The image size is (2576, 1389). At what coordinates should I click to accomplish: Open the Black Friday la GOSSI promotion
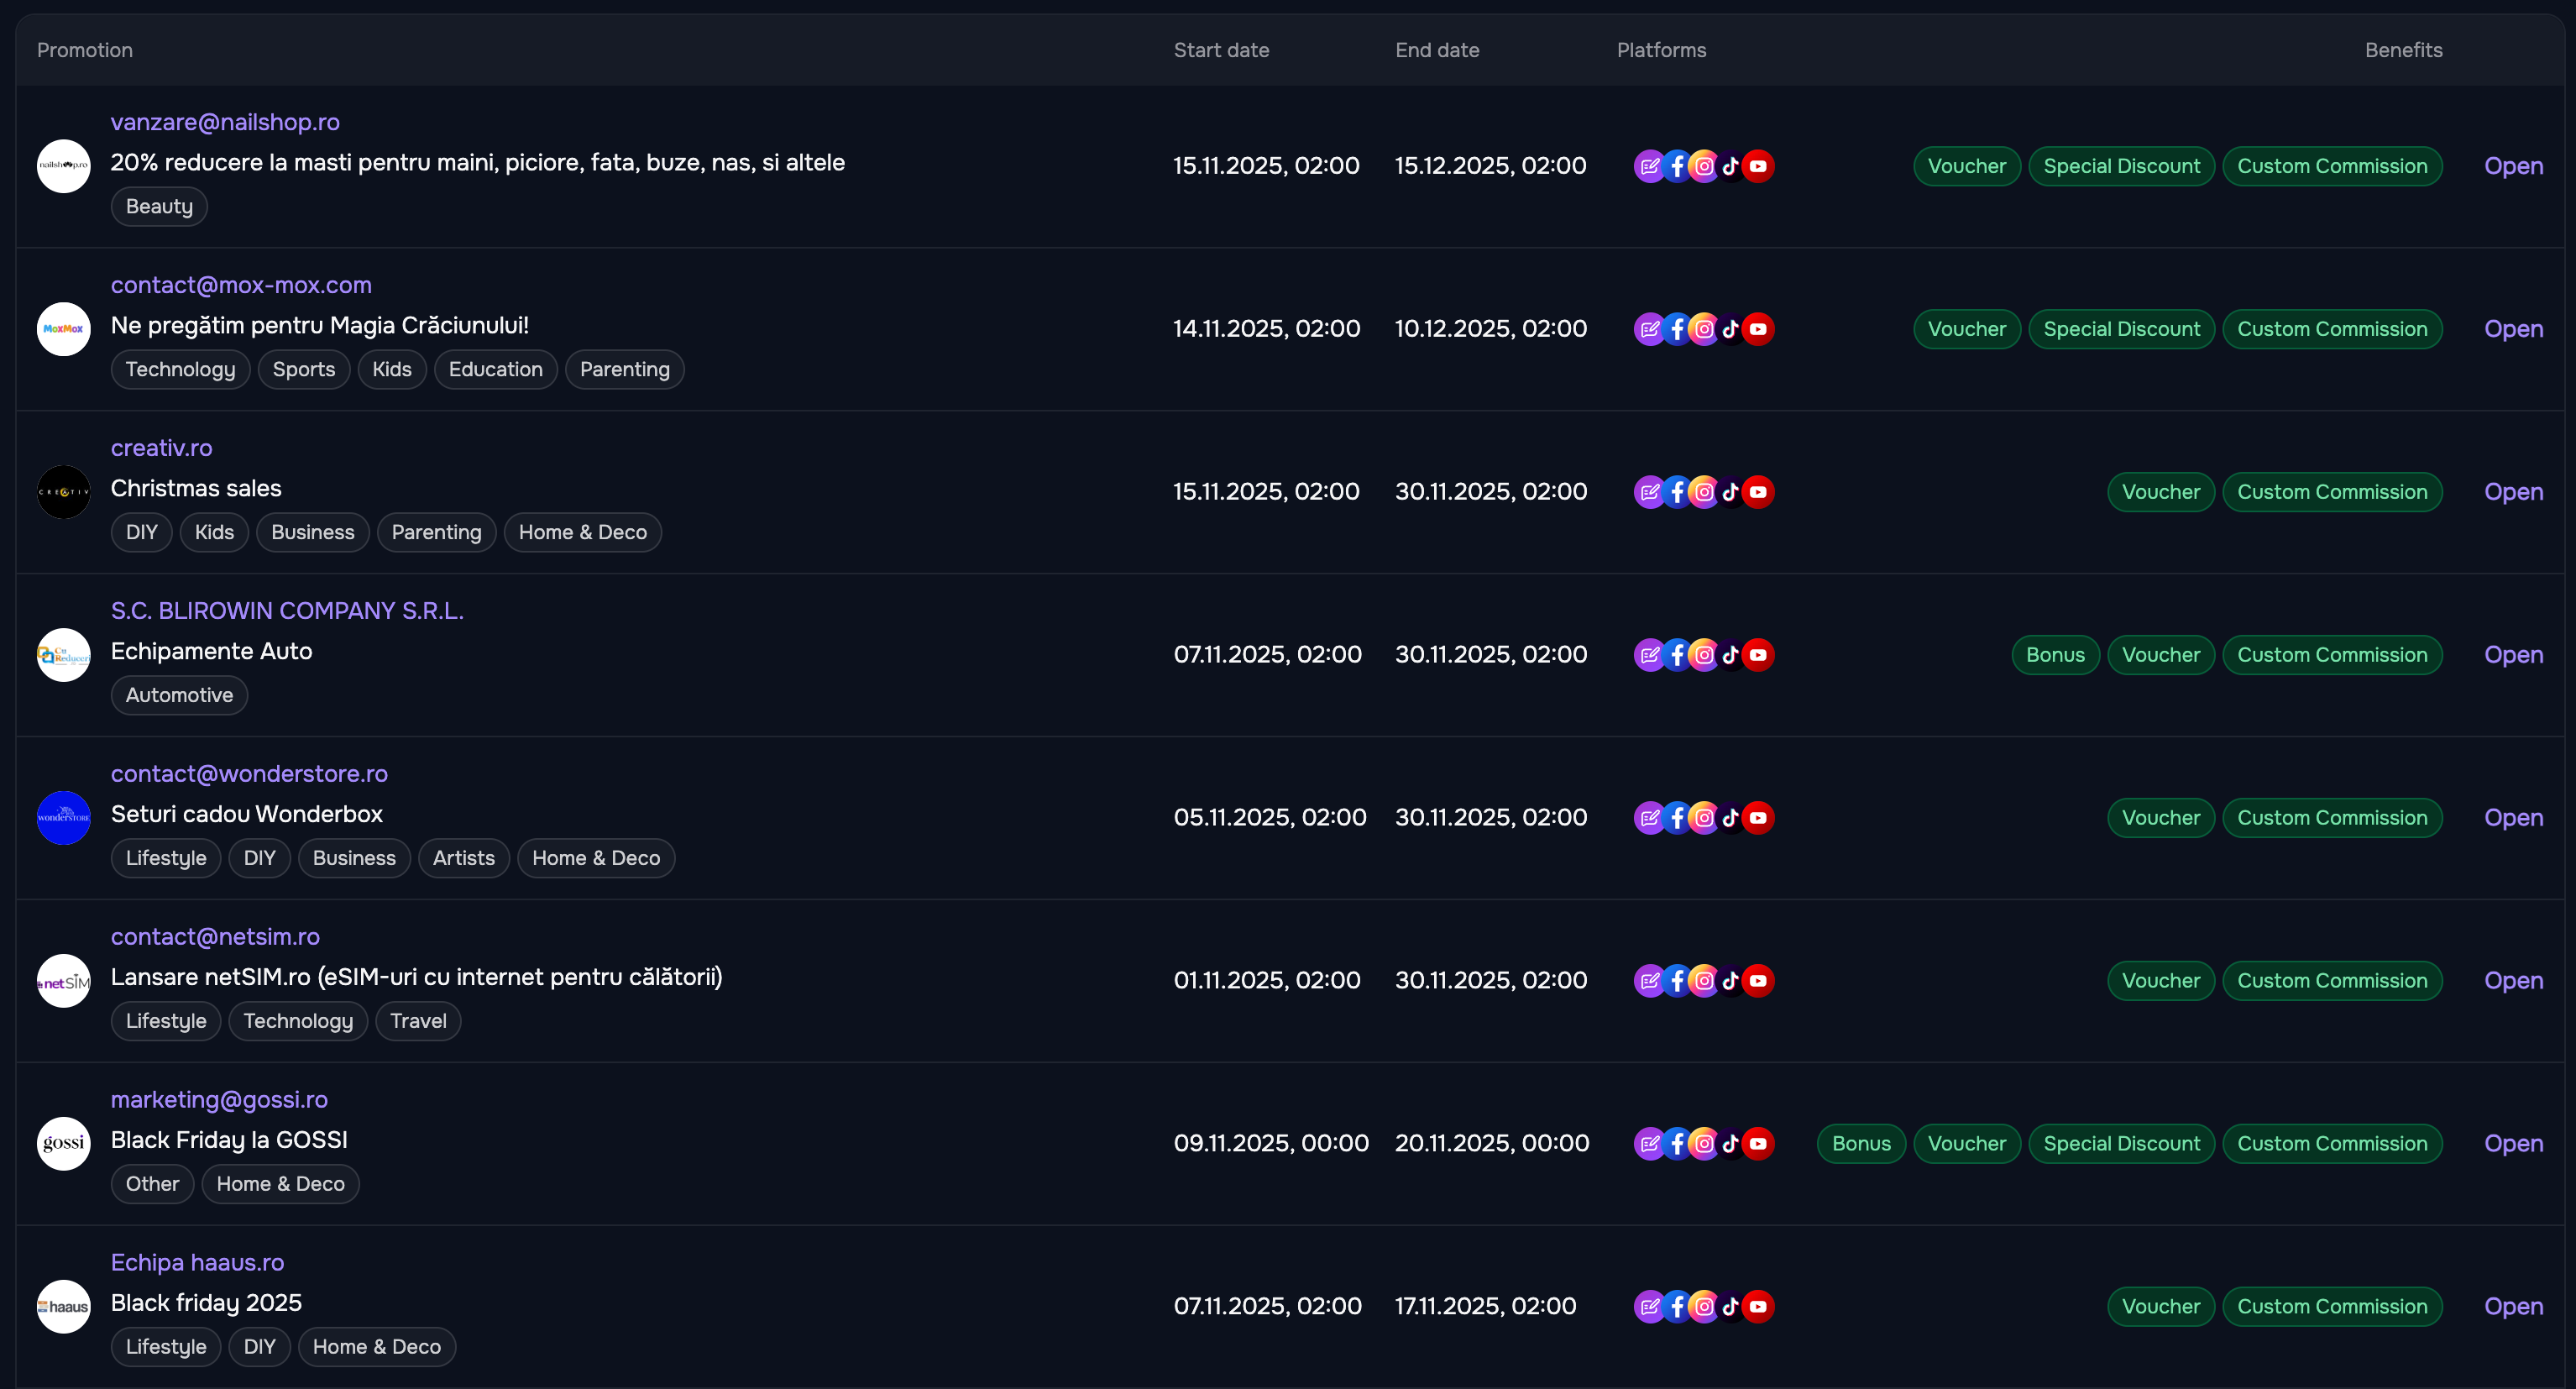[x=2513, y=1144]
